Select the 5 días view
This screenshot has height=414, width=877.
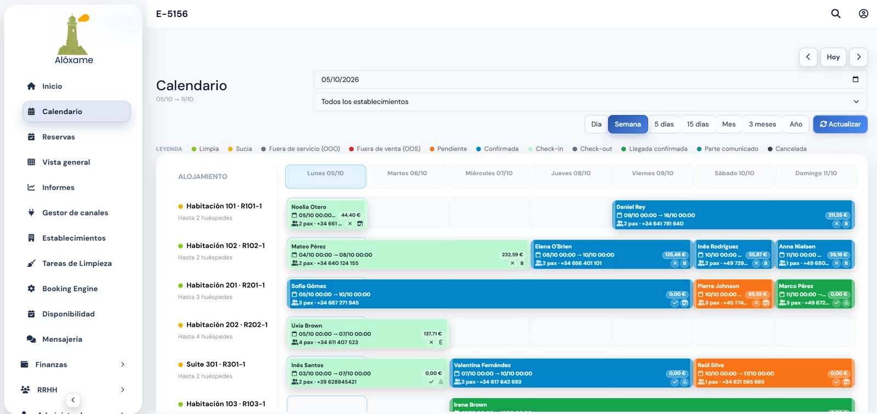tap(664, 124)
